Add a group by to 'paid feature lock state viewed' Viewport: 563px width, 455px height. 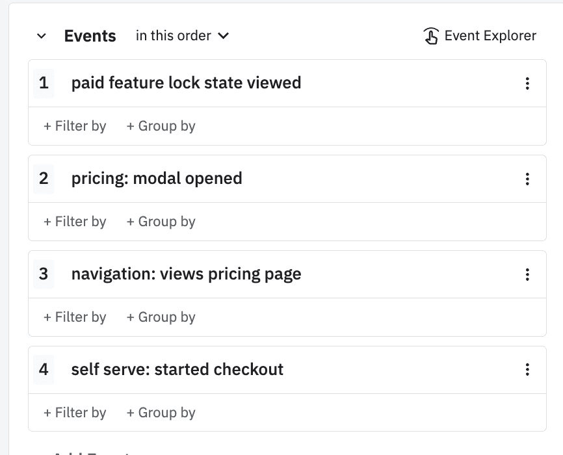coord(161,125)
